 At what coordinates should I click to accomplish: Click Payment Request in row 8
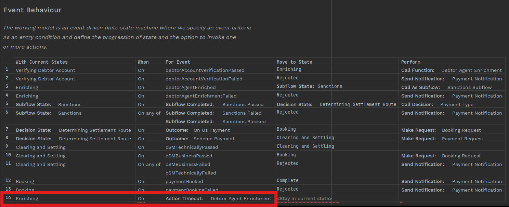click(x=462, y=139)
